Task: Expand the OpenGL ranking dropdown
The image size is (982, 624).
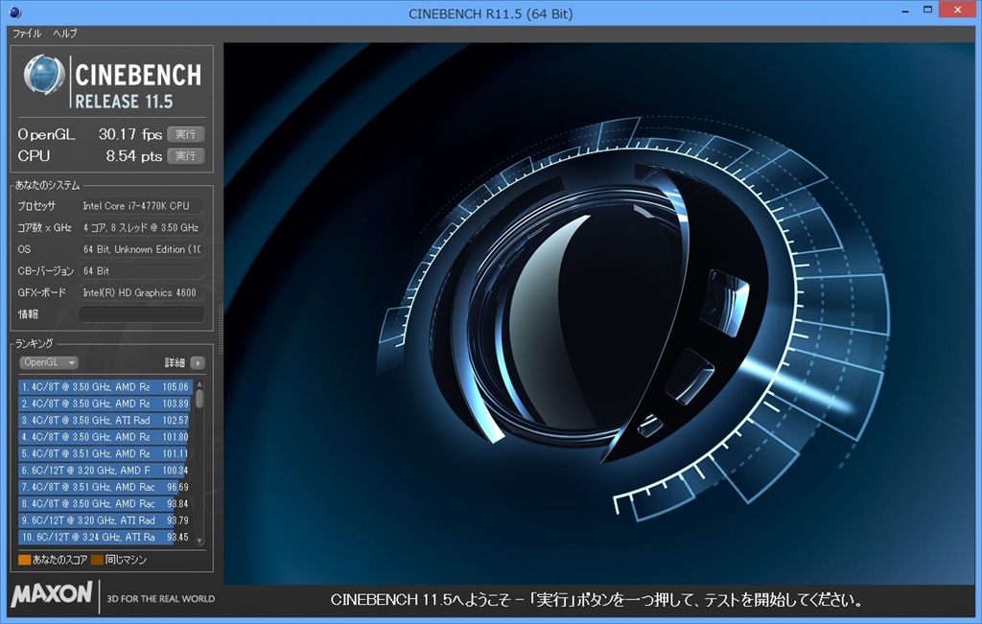Action: pos(49,363)
